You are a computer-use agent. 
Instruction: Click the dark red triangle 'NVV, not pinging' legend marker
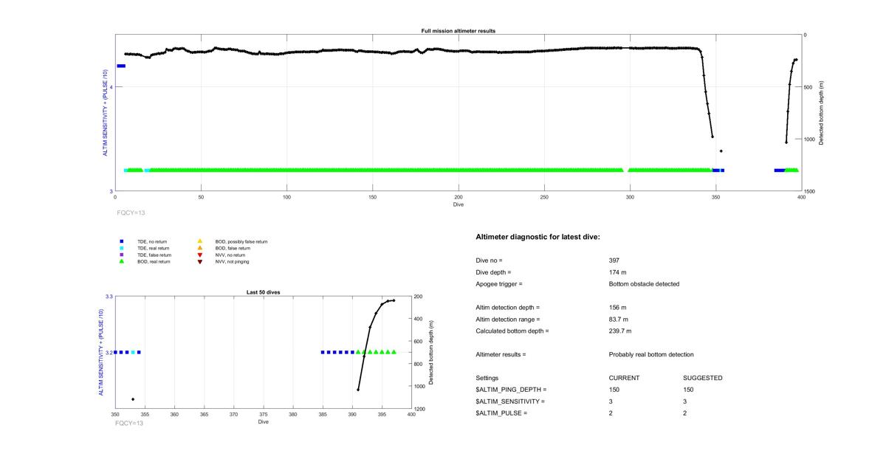tap(199, 261)
